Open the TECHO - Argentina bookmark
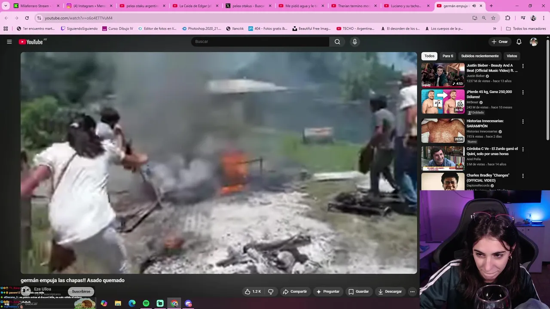The image size is (550, 309). [x=355, y=29]
